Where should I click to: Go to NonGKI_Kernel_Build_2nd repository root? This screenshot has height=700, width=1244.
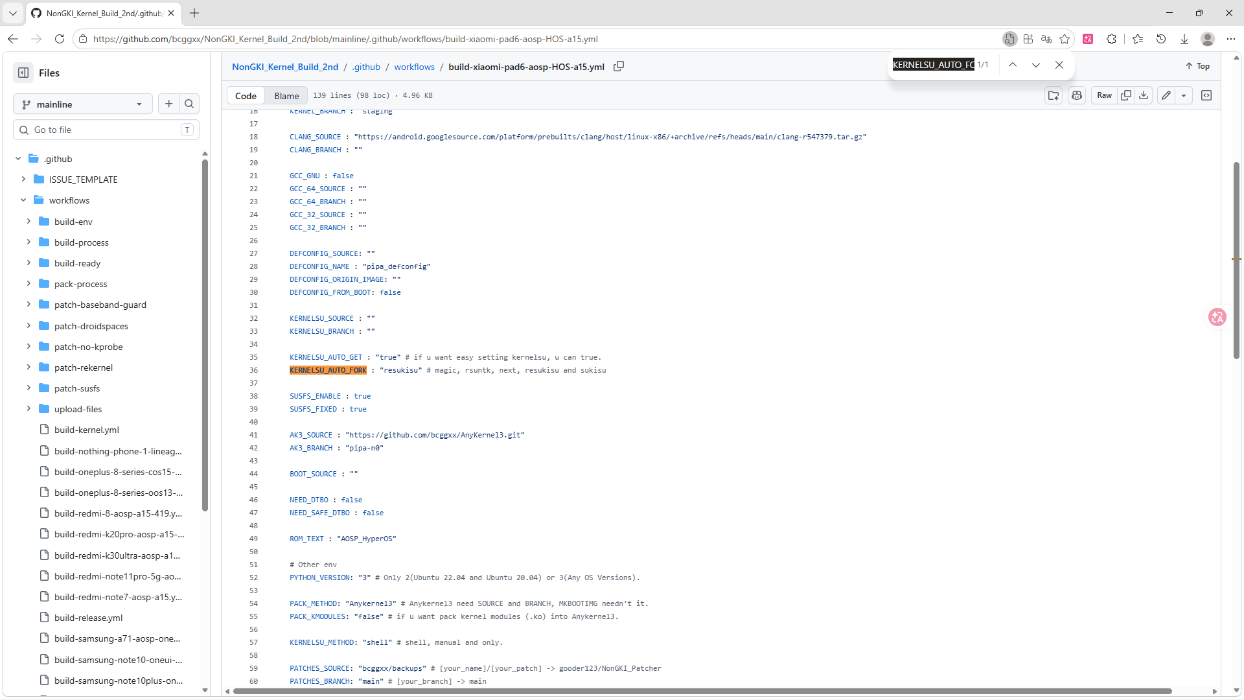click(x=285, y=67)
